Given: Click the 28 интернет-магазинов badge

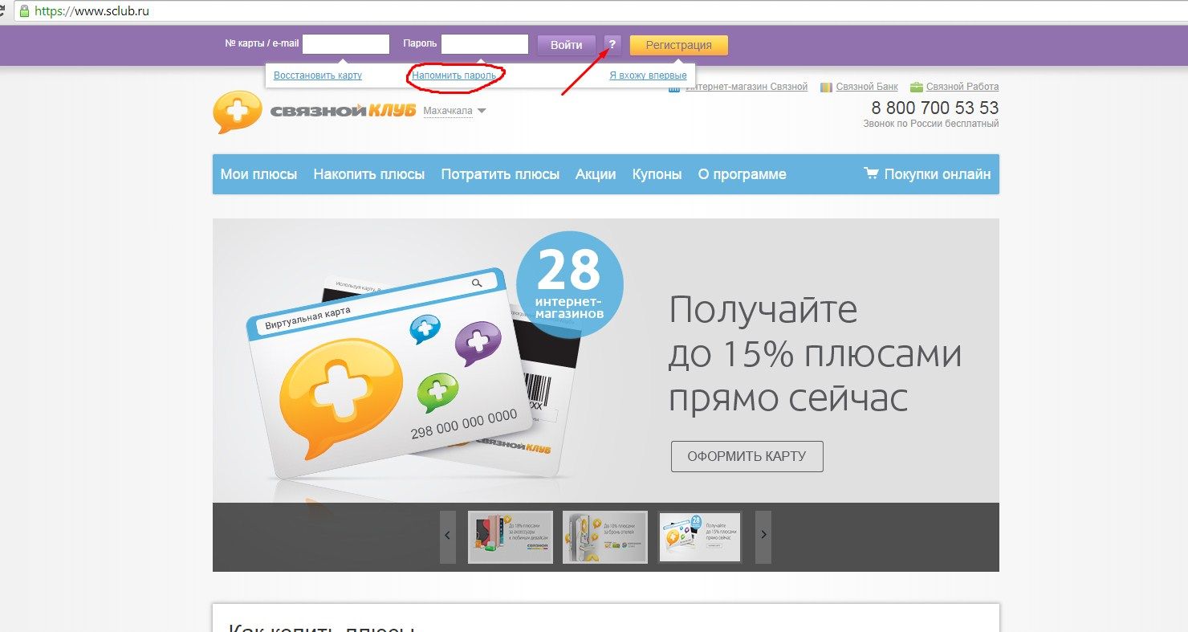Looking at the screenshot, I should [x=570, y=284].
